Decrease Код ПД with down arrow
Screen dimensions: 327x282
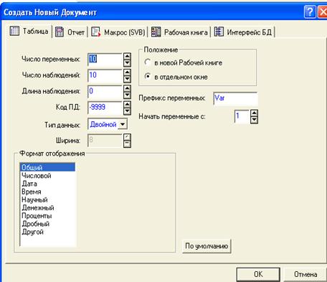pos(127,111)
